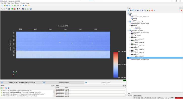
Task: Click the green double-arrow icon in Program toolbar
Action: [x=147, y=10]
